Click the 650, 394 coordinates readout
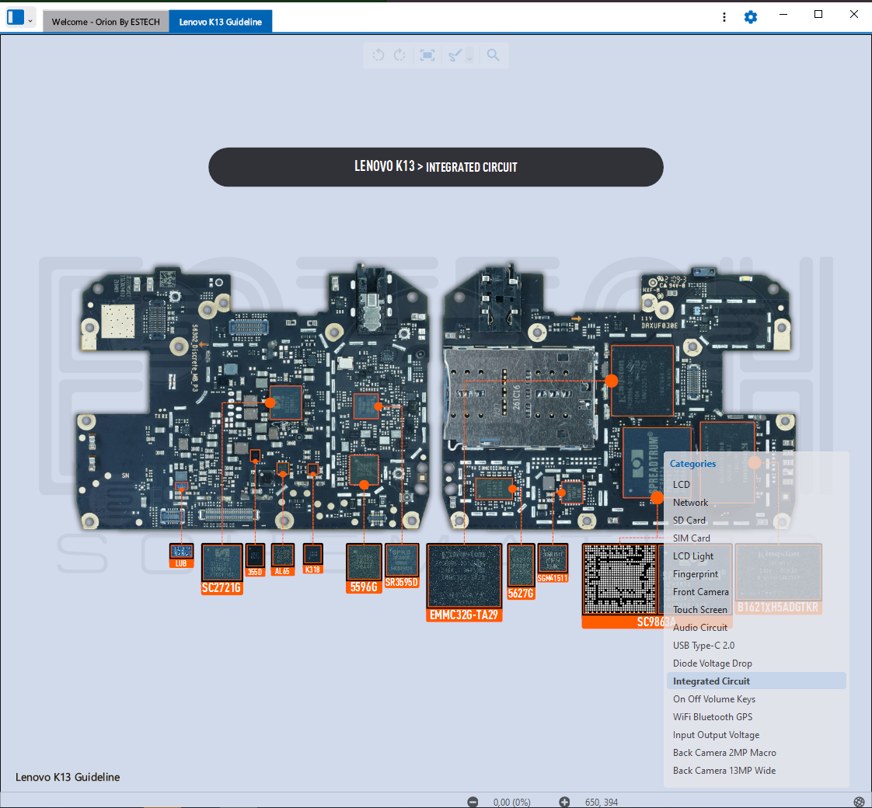 tap(602, 802)
